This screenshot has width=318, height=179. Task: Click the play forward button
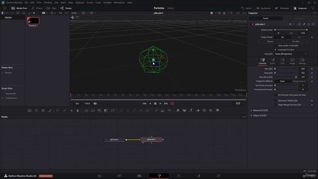(x=160, y=103)
